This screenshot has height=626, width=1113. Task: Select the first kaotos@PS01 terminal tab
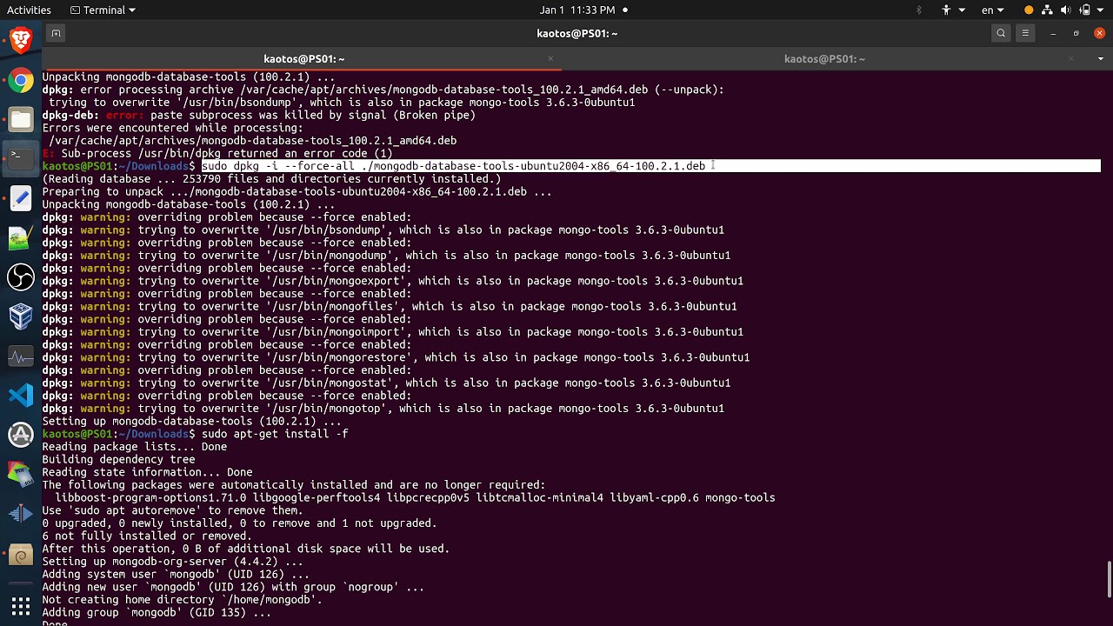[303, 59]
